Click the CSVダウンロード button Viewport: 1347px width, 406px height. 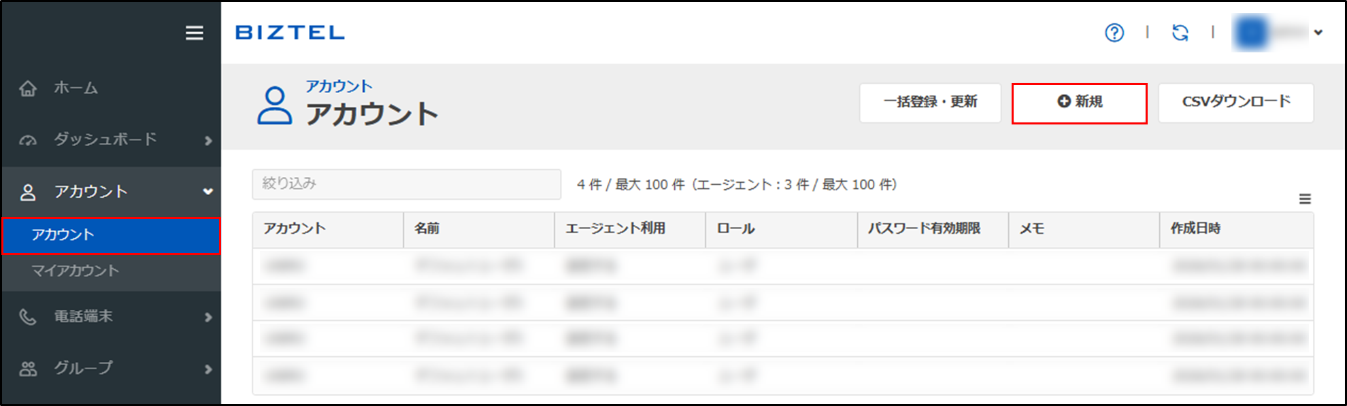pyautogui.click(x=1235, y=103)
